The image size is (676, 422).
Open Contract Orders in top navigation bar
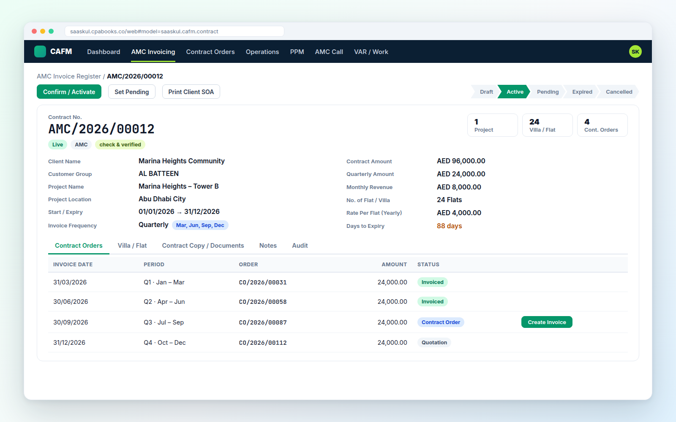[210, 51]
